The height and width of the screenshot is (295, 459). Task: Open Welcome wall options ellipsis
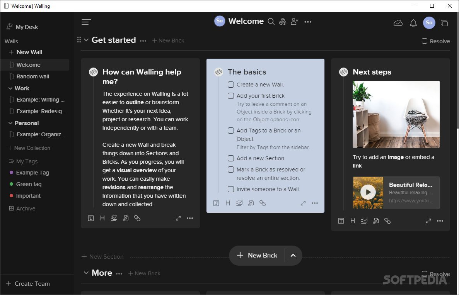[x=308, y=22]
